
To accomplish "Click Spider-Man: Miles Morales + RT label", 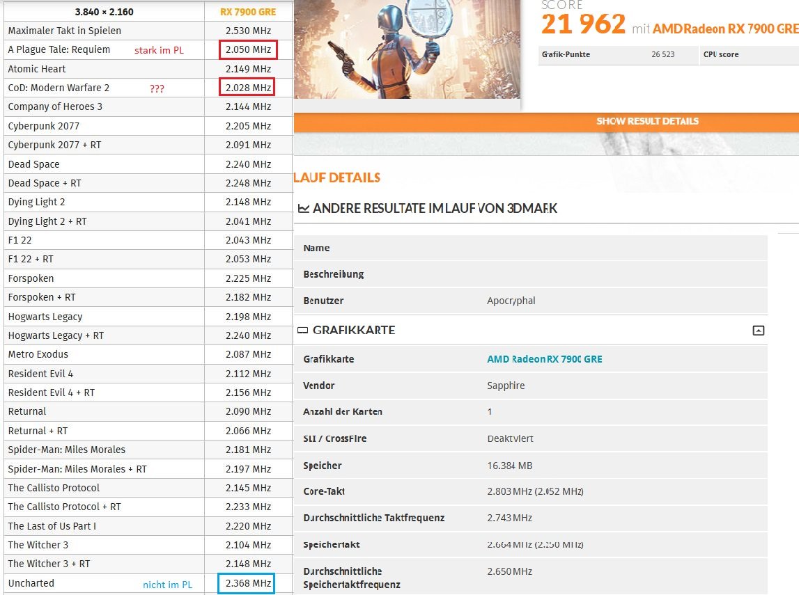I will (77, 469).
